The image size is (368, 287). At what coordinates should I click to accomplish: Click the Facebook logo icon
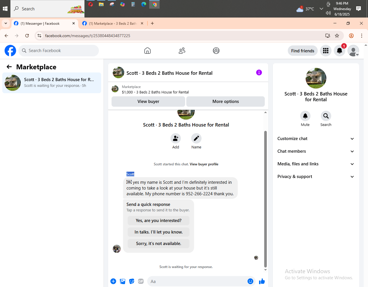(10, 51)
